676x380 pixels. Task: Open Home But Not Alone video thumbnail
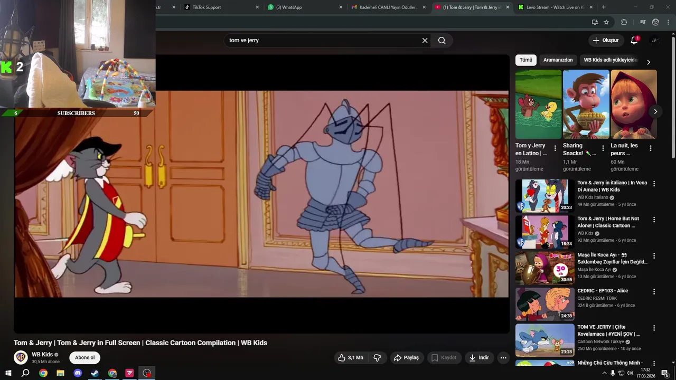[x=545, y=232]
